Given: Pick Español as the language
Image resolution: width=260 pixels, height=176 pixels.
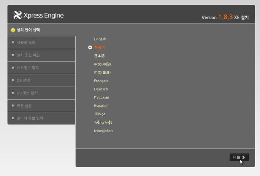Looking at the screenshot, I should [101, 106].
